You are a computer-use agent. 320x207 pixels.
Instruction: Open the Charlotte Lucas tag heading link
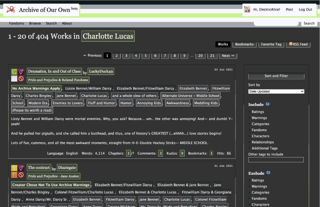[108, 36]
